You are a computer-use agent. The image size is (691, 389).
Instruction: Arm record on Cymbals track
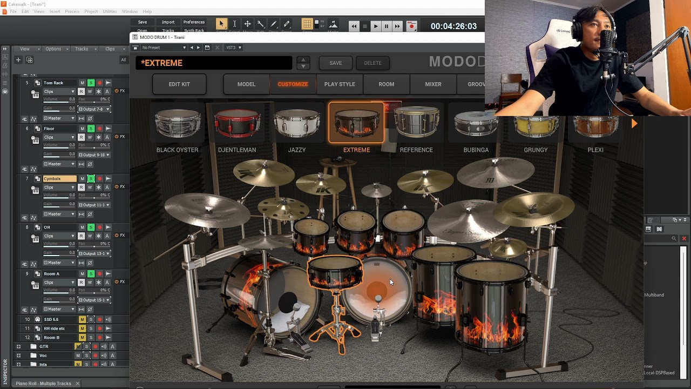99,178
